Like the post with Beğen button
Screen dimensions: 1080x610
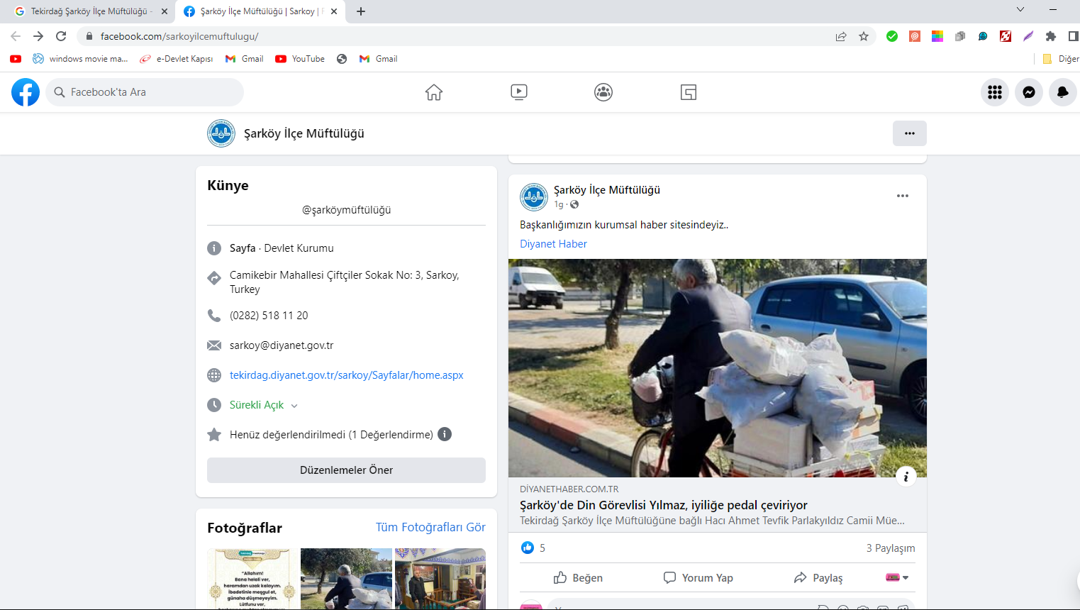click(x=578, y=577)
